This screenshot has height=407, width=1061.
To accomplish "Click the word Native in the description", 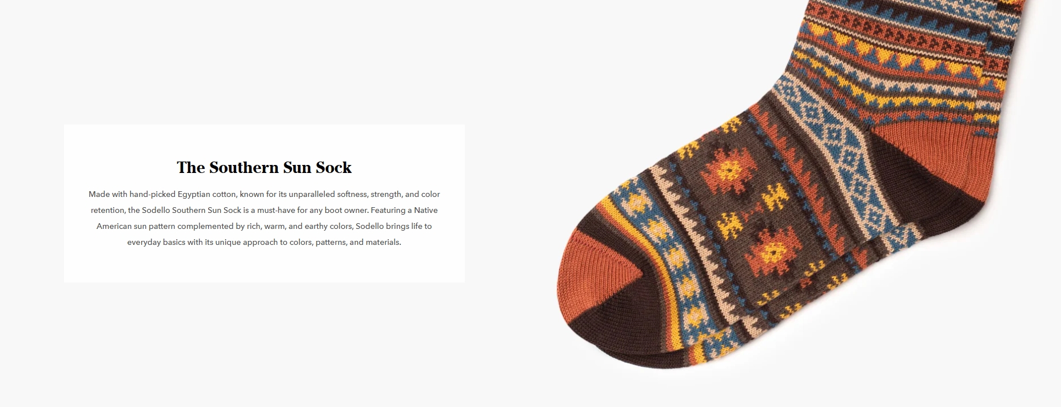I will coord(426,210).
